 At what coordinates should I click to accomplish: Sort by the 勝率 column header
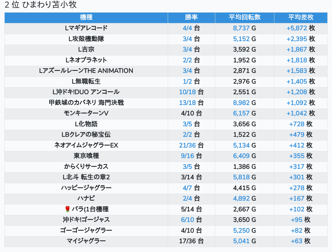[x=191, y=17]
